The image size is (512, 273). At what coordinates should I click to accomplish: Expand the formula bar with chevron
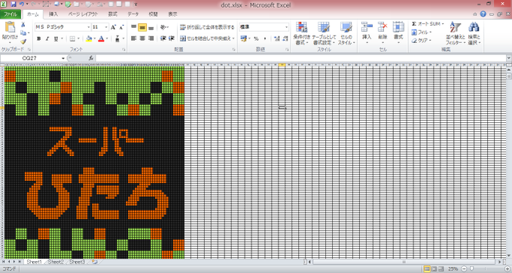point(509,58)
